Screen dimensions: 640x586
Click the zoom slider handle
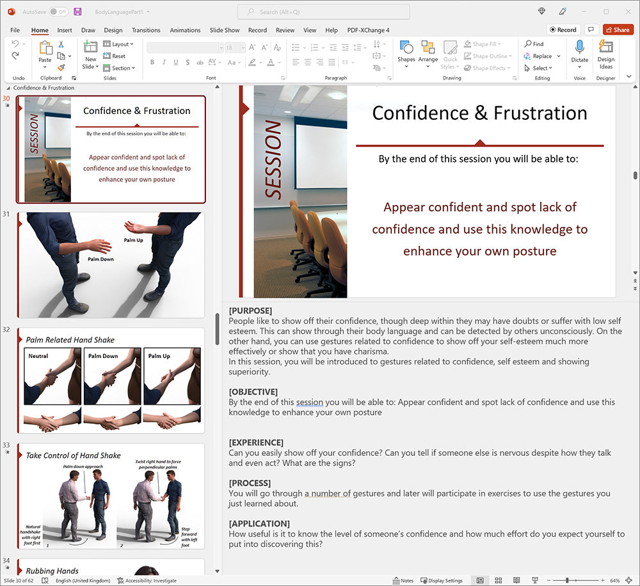point(567,580)
